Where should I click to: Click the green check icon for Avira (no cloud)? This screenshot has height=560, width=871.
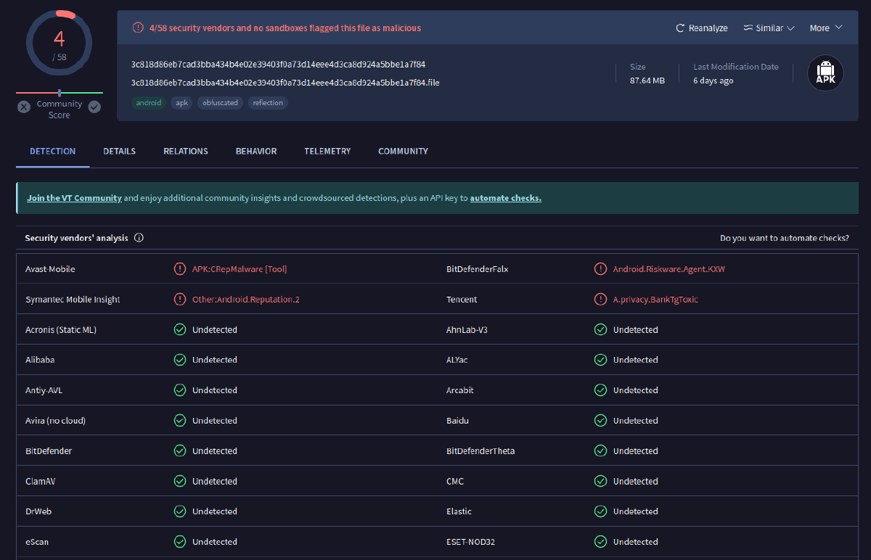(x=179, y=421)
